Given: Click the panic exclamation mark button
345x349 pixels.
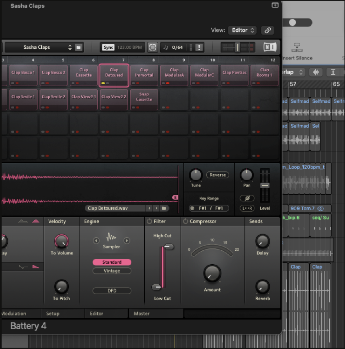Looking at the screenshot, I should [199, 47].
